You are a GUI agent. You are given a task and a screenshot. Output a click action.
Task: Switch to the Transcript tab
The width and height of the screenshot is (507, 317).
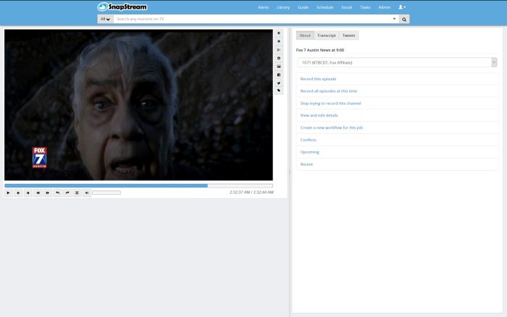(326, 35)
